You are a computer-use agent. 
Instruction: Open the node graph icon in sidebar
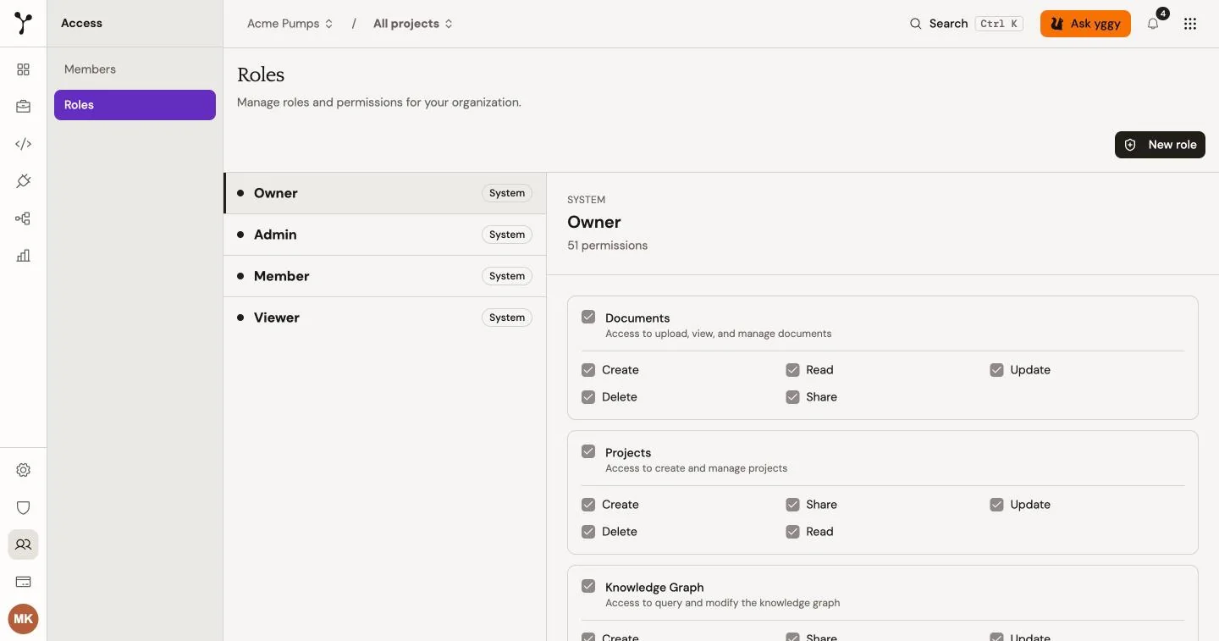point(24,218)
